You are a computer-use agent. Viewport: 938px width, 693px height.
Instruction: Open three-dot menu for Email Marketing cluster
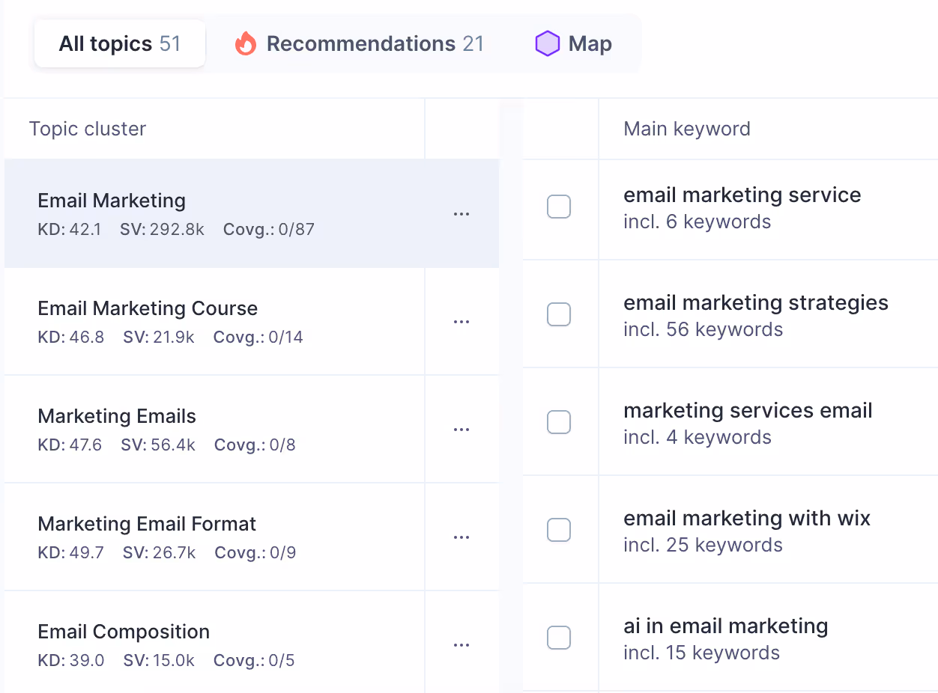coord(462,214)
